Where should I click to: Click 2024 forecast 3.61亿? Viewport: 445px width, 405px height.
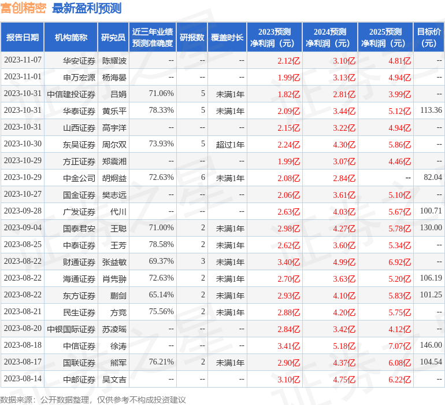tap(344, 195)
